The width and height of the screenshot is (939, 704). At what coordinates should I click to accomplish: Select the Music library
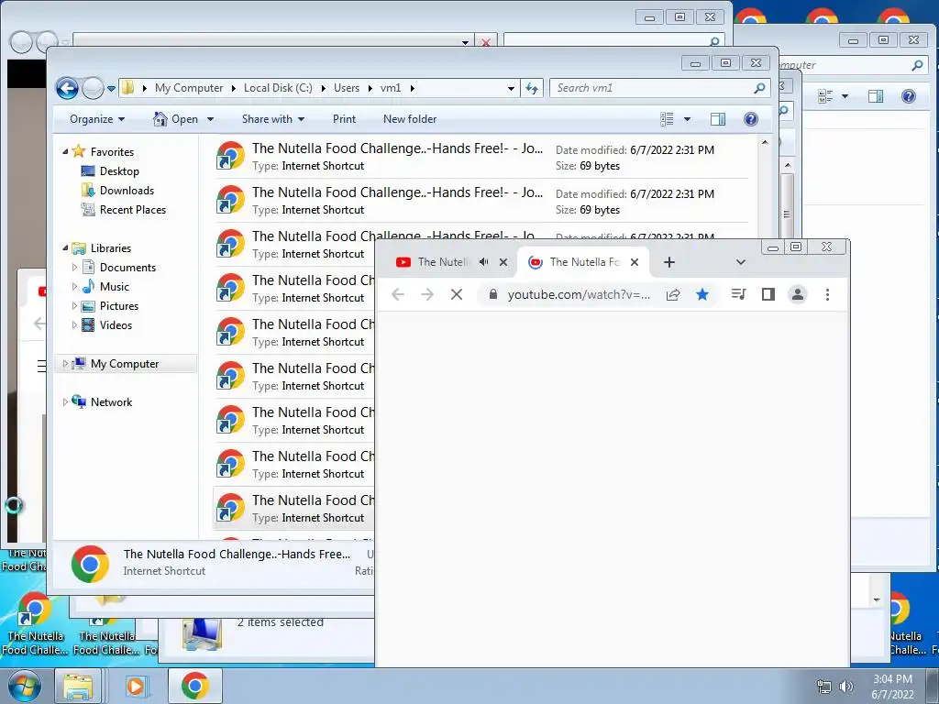[114, 287]
